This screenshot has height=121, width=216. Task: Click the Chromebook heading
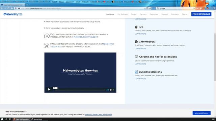tap(146, 42)
